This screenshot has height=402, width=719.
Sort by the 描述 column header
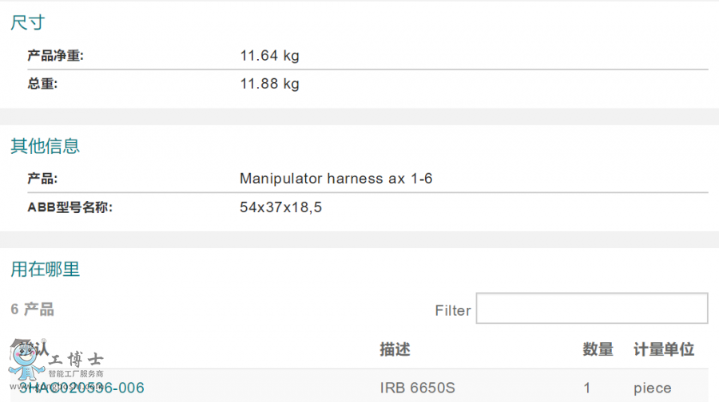[395, 349]
